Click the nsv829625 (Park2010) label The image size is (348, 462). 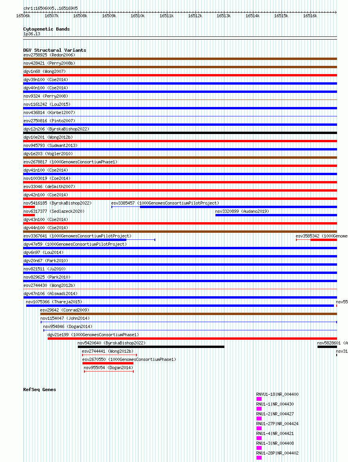pyautogui.click(x=47, y=277)
